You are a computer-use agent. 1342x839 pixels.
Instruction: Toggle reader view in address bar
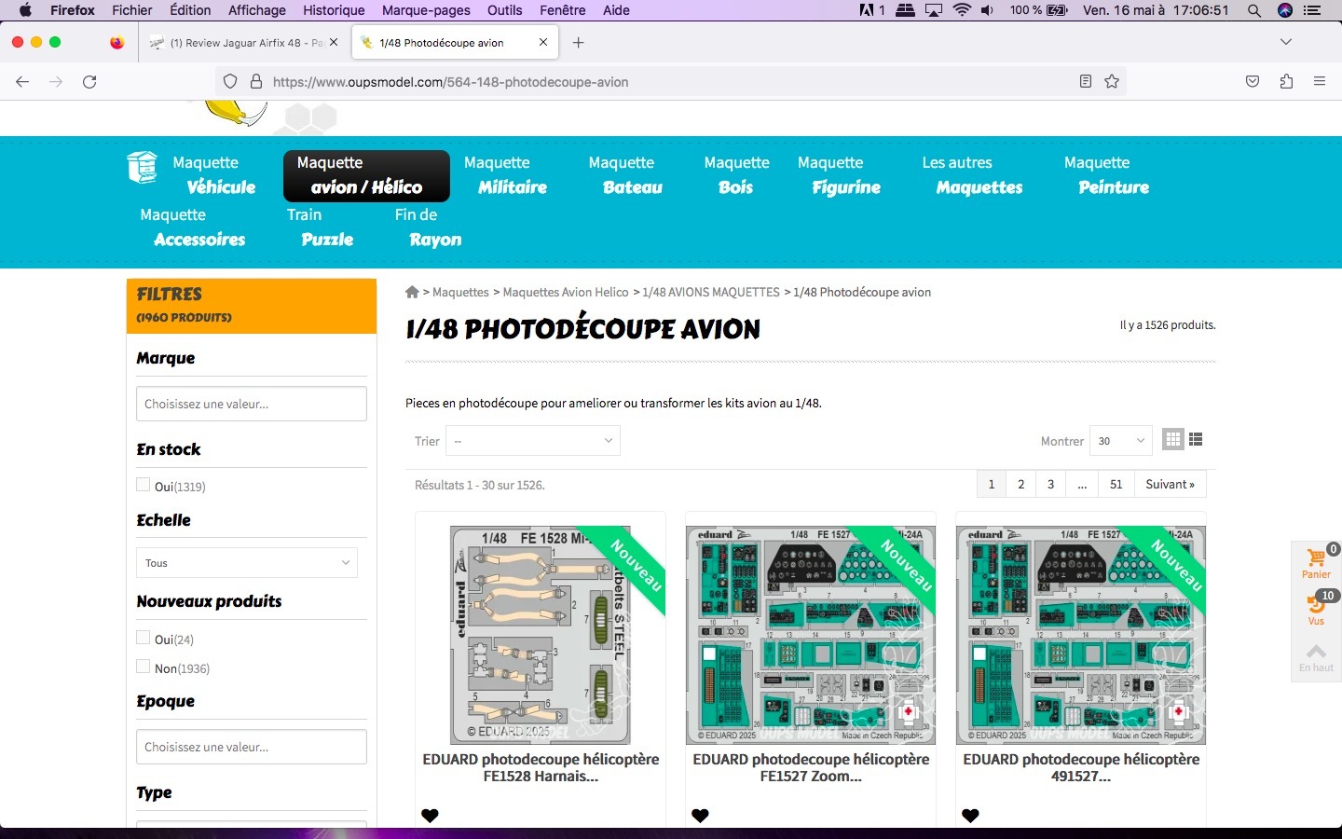[1086, 82]
